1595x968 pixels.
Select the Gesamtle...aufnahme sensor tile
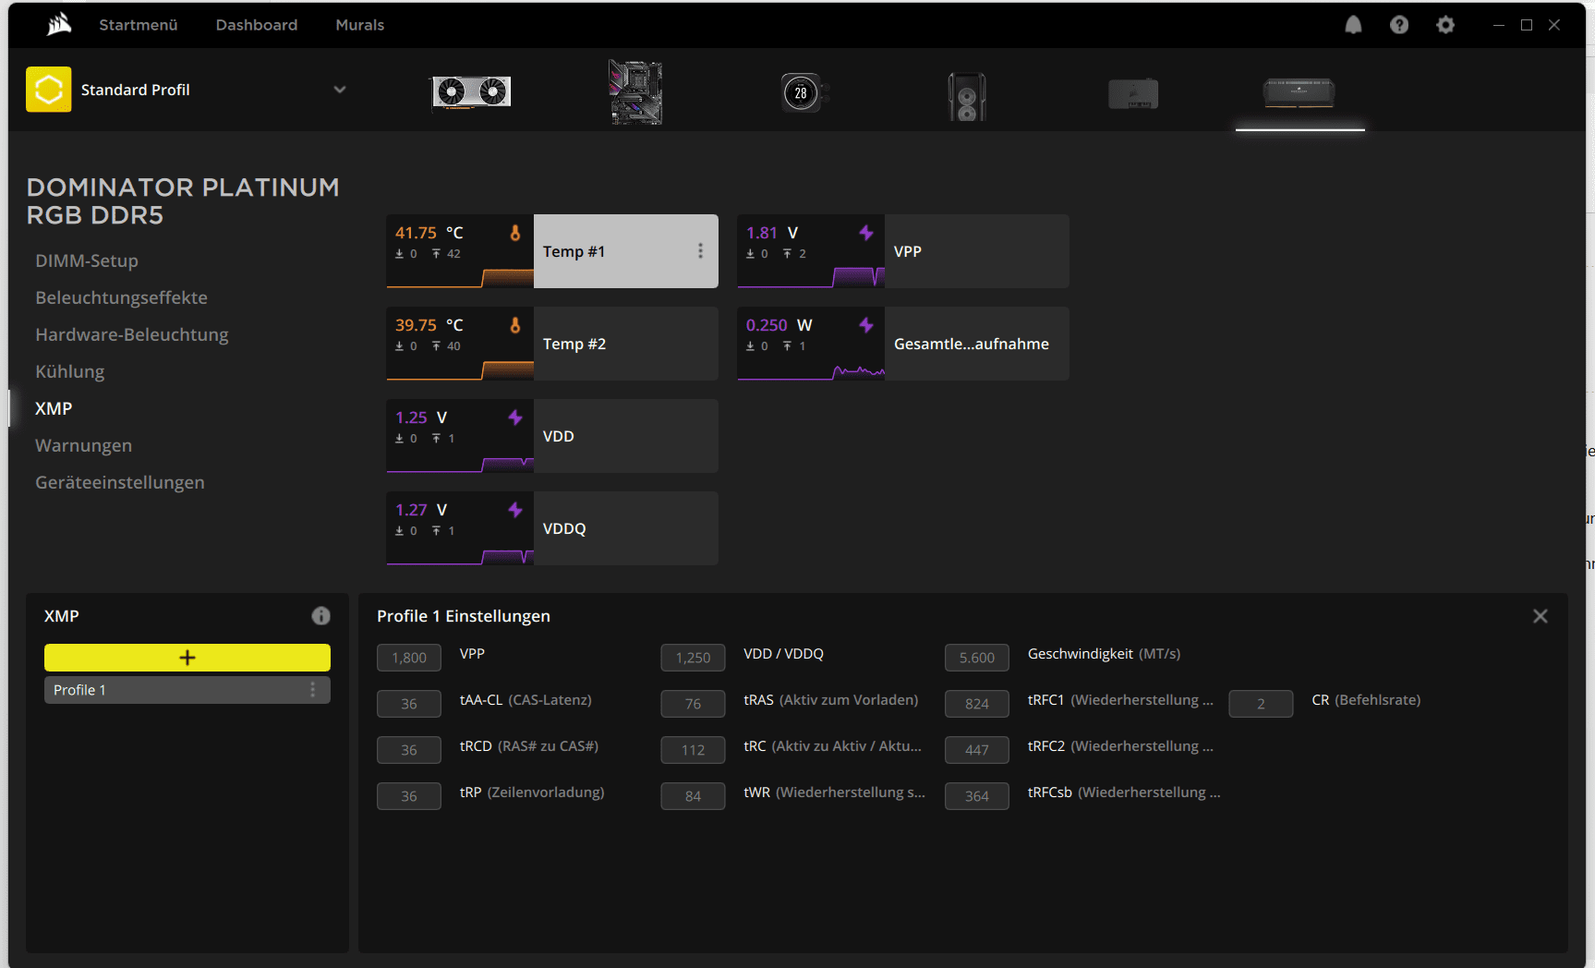(903, 344)
